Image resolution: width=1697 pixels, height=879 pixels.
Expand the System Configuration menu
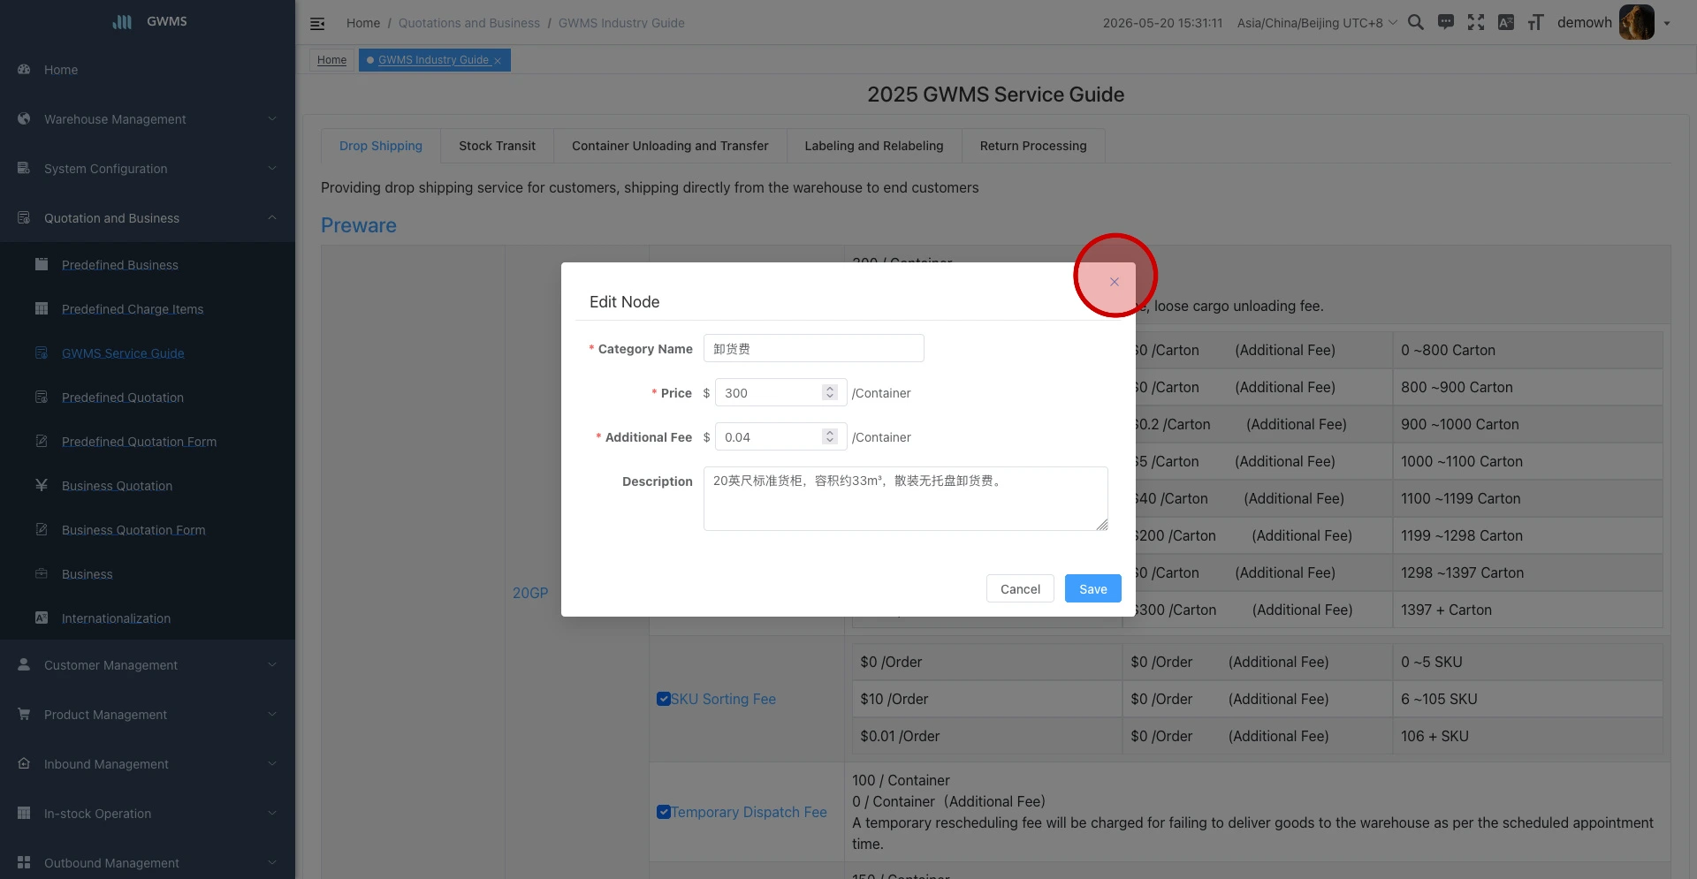pos(148,169)
